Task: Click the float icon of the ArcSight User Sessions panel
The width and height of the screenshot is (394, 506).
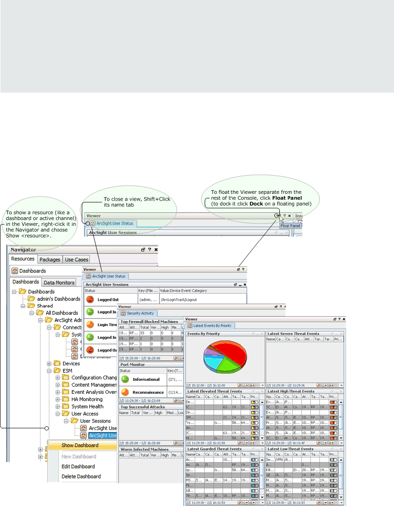Action: [x=235, y=285]
